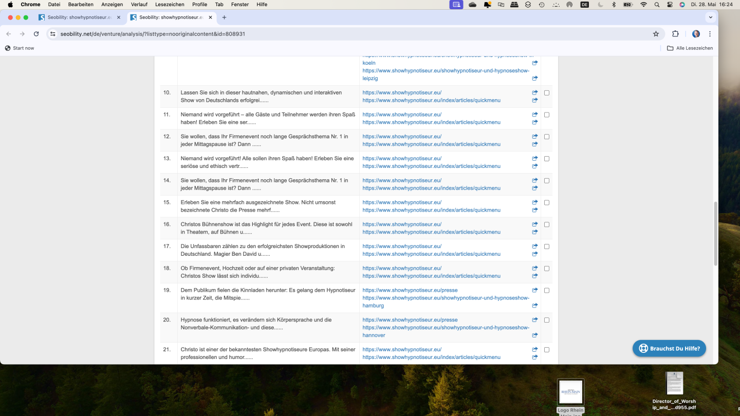The width and height of the screenshot is (740, 416).
Task: Bookmark this page with the star icon
Action: (656, 34)
